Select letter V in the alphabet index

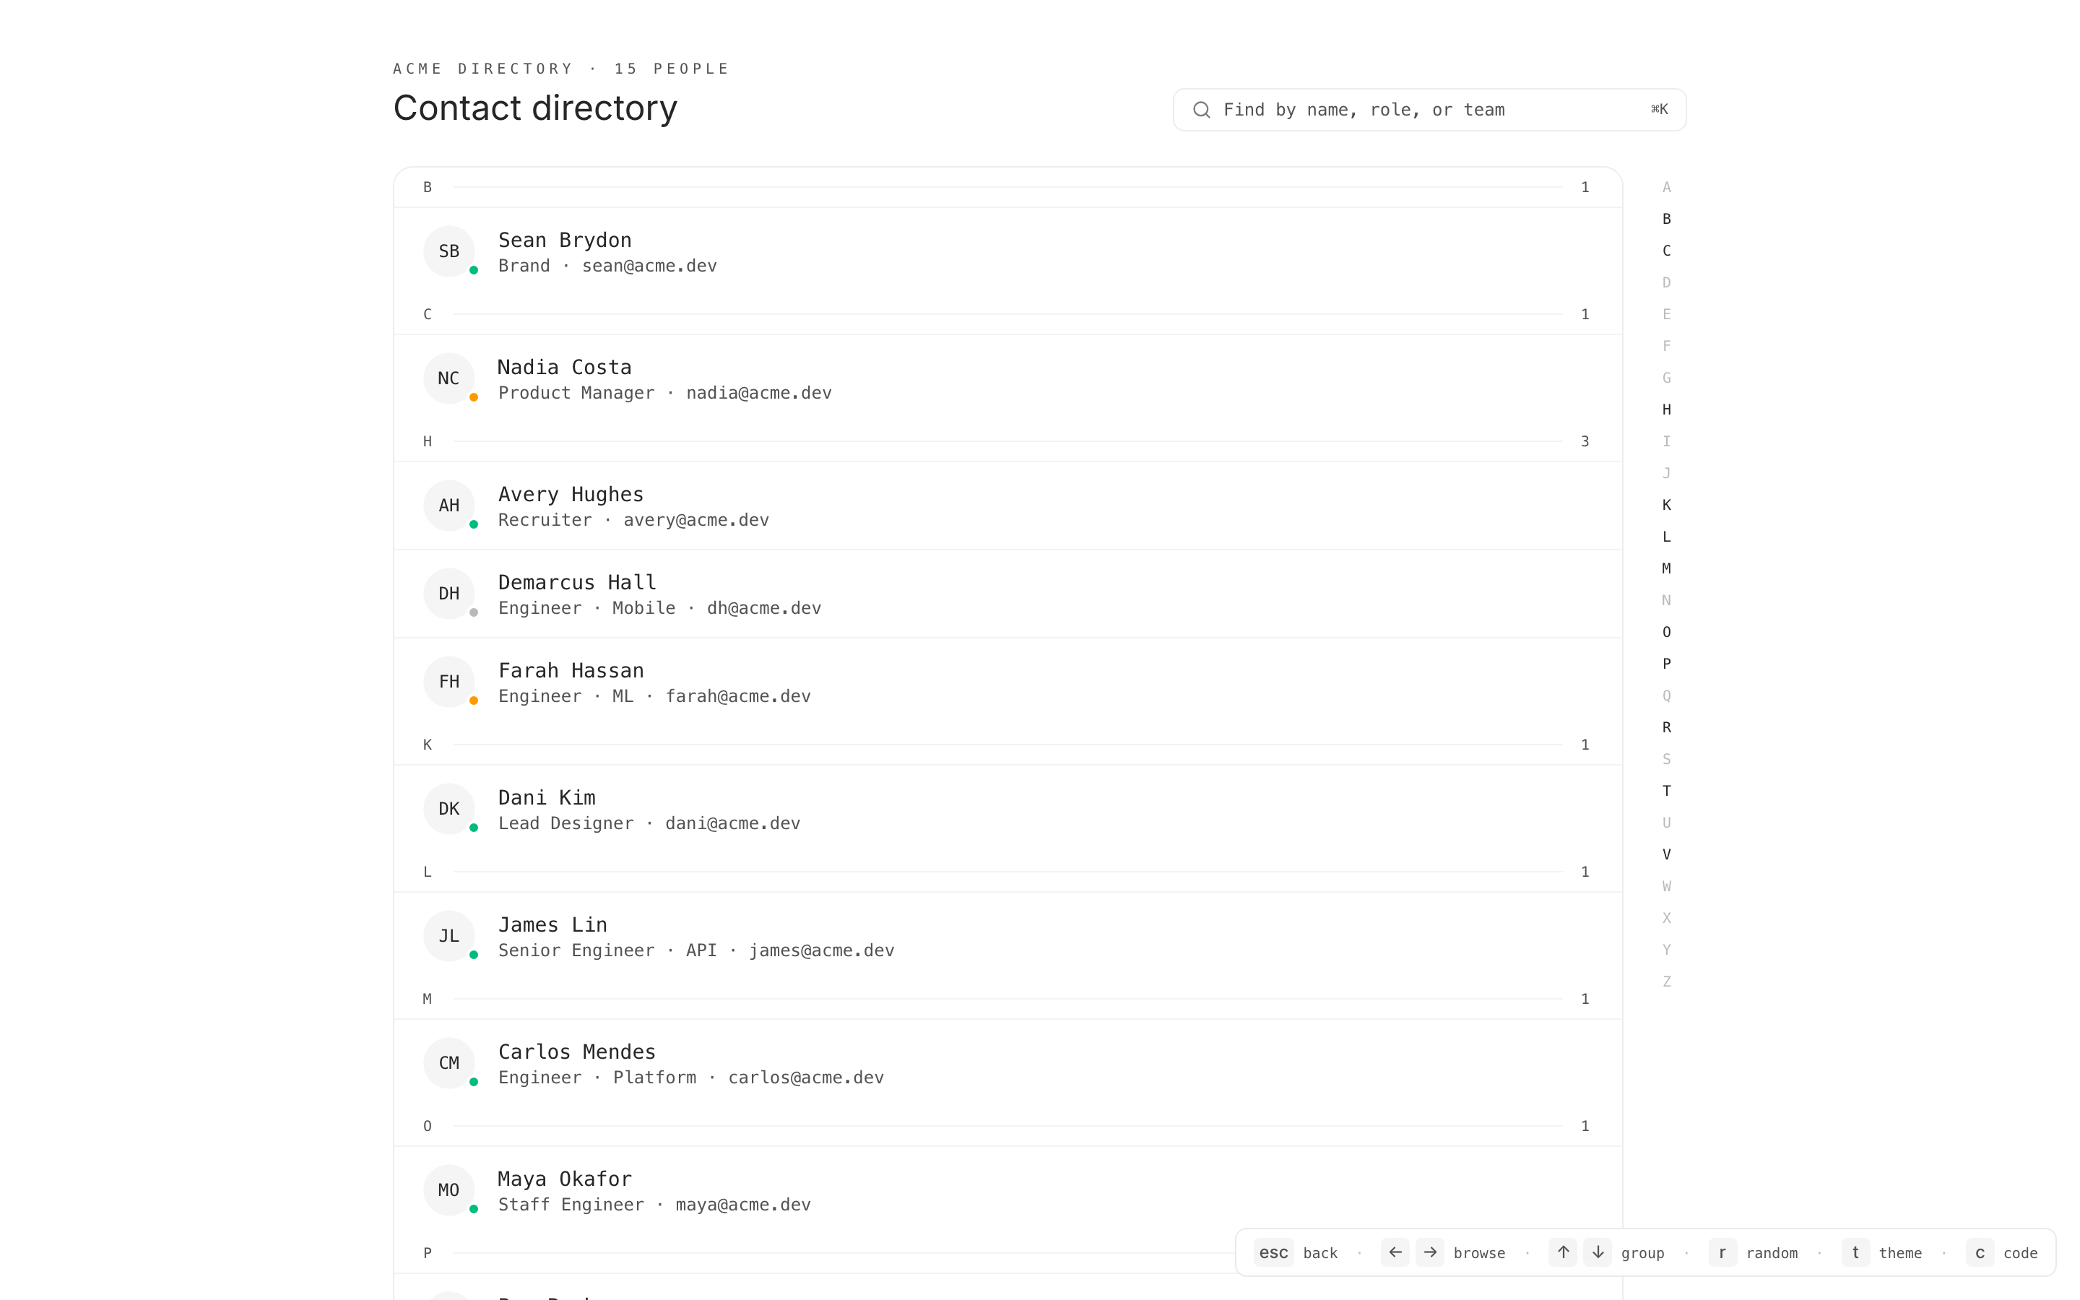1667,854
